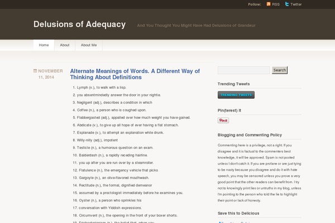
Task: Click the Delusions of Adequacy site title
Action: 79,24
